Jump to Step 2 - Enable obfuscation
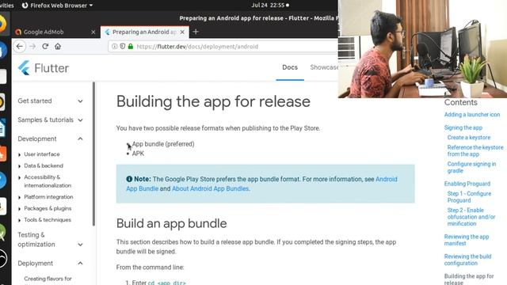The height and width of the screenshot is (285, 507). (x=471, y=216)
